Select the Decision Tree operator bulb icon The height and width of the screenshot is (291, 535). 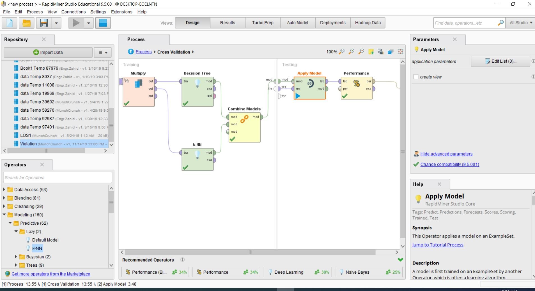tap(197, 83)
